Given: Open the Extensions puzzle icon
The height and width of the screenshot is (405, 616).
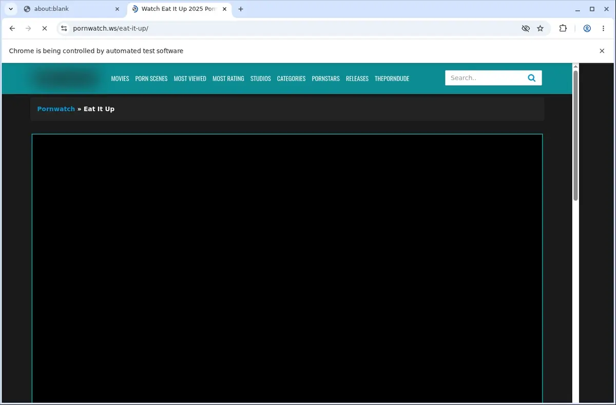Looking at the screenshot, I should 563,29.
